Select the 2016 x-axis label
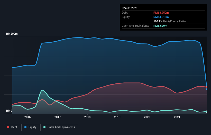The width and height of the screenshot is (211, 135). 27,117
